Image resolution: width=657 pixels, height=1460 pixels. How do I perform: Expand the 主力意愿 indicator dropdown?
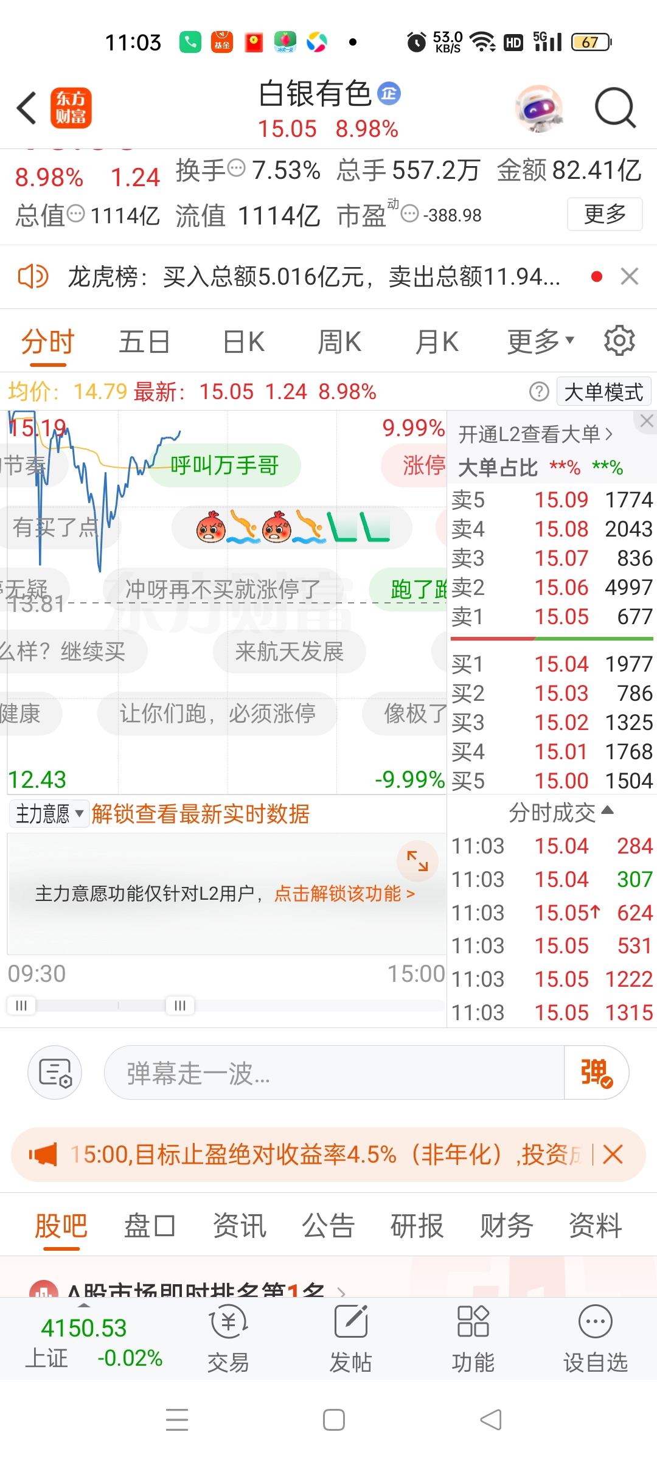tap(49, 814)
